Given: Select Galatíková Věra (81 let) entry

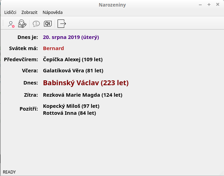Looking at the screenshot, I should point(73,71).
